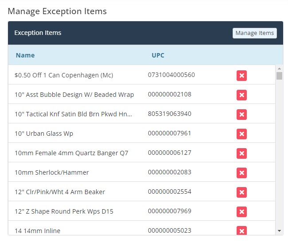288x245 pixels.
Task: Select the 12" Z Shape Round Perk Wps D15 name
Action: (64, 211)
